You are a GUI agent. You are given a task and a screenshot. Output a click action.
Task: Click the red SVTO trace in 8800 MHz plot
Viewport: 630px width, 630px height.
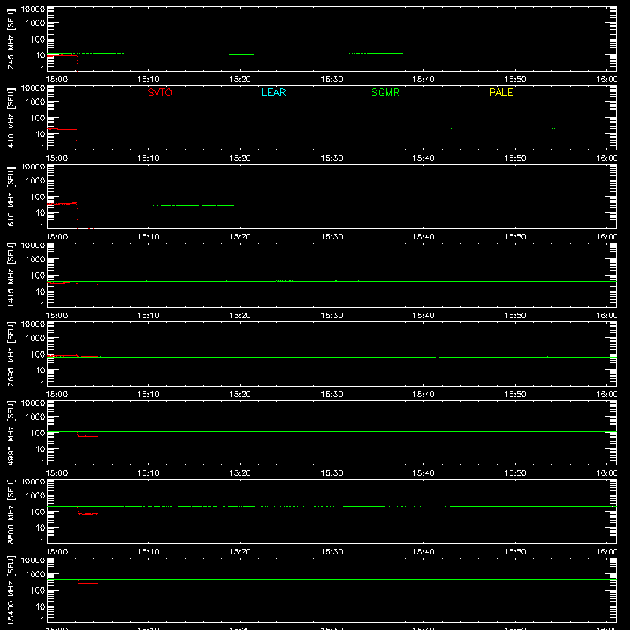[88, 514]
